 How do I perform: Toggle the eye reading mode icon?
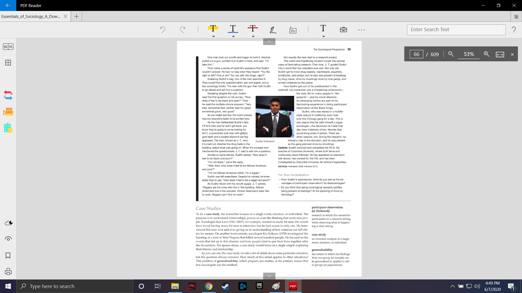pyautogui.click(x=8, y=239)
